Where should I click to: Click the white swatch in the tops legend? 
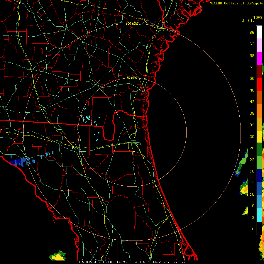click(x=259, y=32)
